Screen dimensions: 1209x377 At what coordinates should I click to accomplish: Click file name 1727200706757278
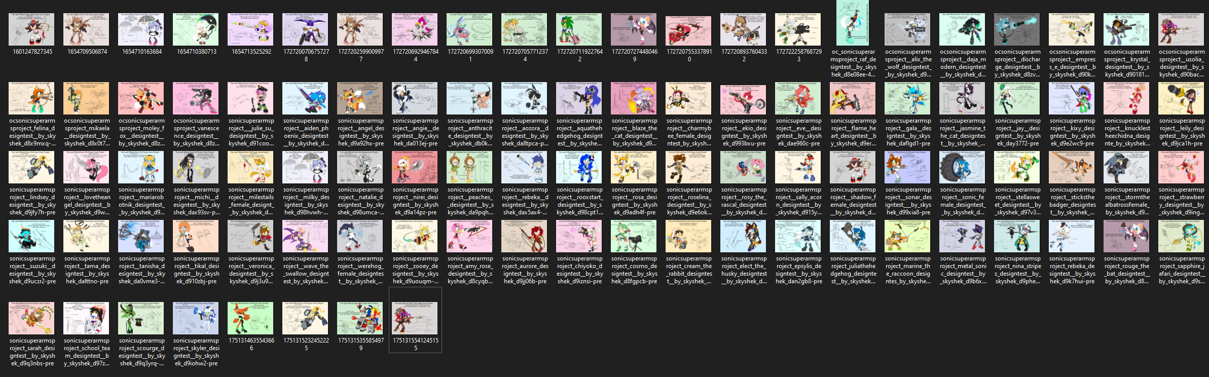click(x=306, y=55)
